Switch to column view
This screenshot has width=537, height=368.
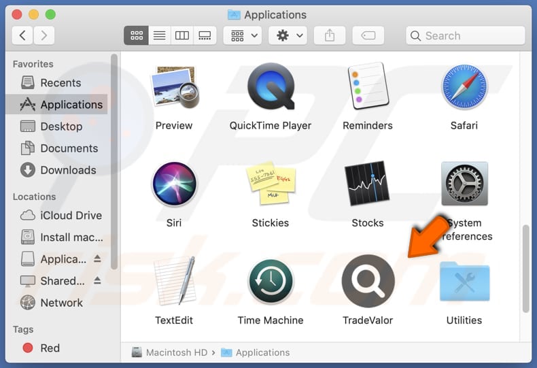tap(182, 35)
